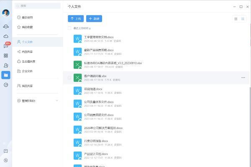Open file name 月度总结报告.docx
Image resolution: width=251 pixels, height=167 pixels.
(96, 141)
